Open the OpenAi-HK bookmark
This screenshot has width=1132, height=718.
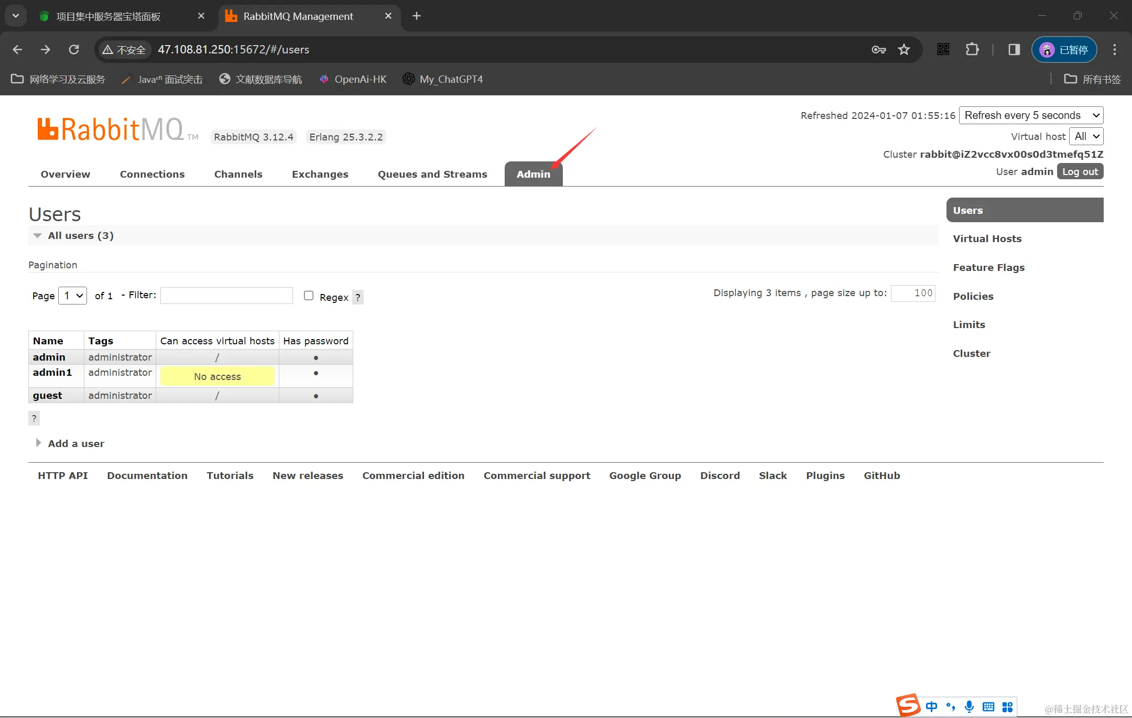(x=353, y=79)
